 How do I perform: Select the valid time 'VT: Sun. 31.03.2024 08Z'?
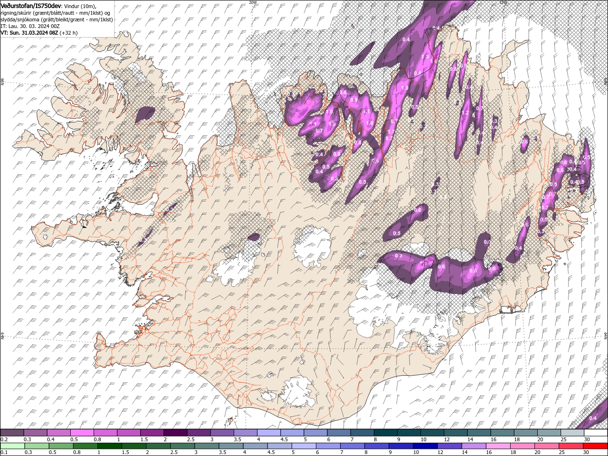tap(29, 33)
